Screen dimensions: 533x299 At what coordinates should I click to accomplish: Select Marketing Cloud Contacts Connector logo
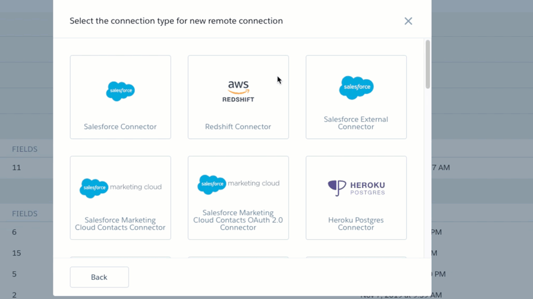pyautogui.click(x=121, y=188)
